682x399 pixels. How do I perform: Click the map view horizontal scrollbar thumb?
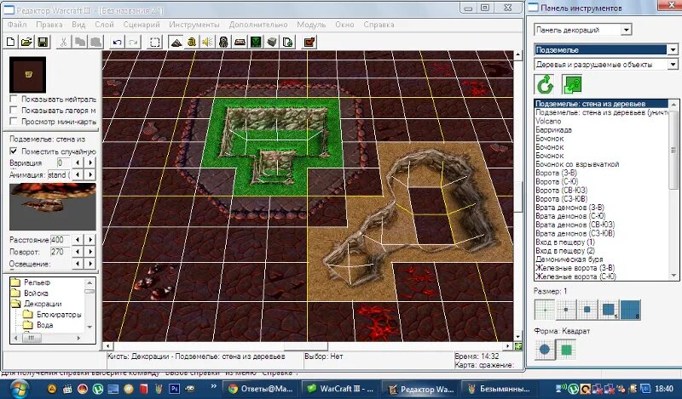point(306,346)
